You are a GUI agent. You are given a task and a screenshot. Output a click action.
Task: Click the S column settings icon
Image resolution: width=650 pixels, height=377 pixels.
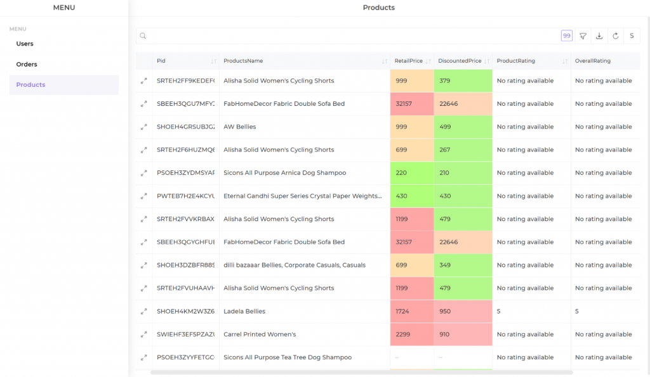tap(632, 35)
